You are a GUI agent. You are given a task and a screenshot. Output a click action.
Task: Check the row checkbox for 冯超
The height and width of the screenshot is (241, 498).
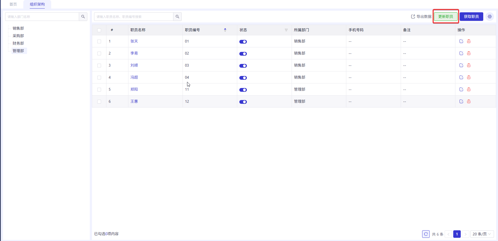tap(99, 78)
